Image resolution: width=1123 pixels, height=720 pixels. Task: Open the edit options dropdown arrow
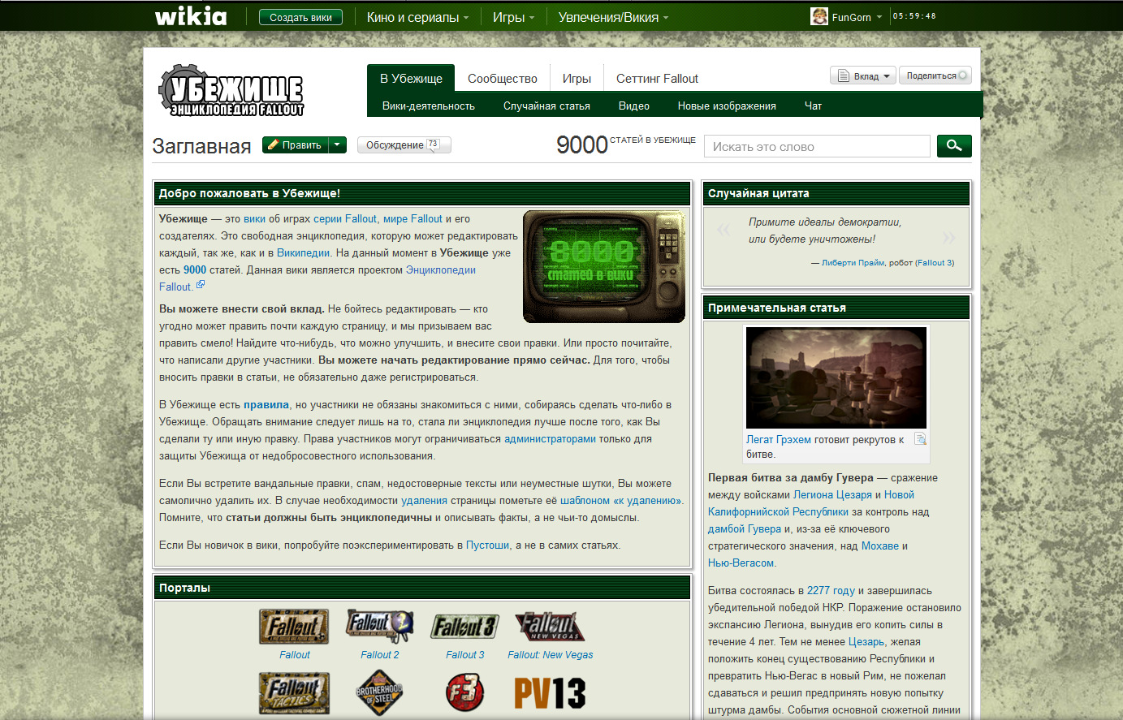(339, 144)
